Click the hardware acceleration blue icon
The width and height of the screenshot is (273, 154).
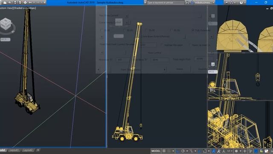click(256, 151)
